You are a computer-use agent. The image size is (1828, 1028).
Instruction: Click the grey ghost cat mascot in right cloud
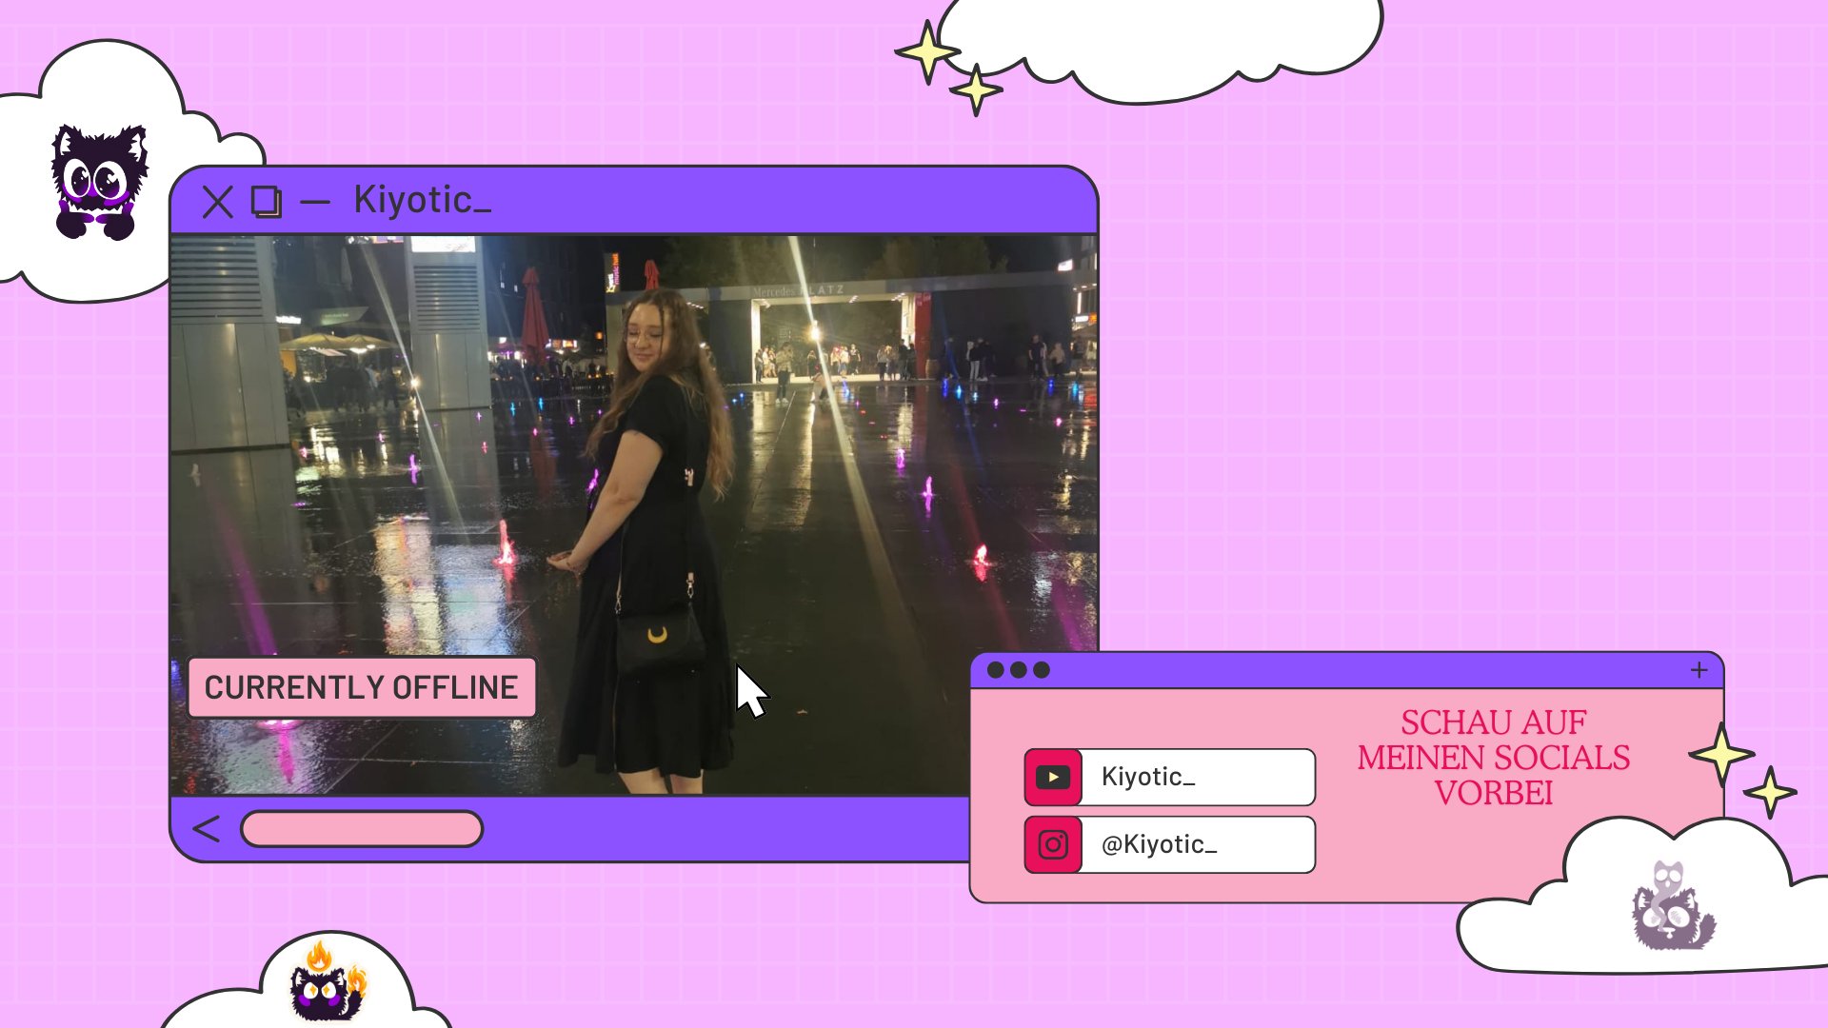pyautogui.click(x=1673, y=906)
